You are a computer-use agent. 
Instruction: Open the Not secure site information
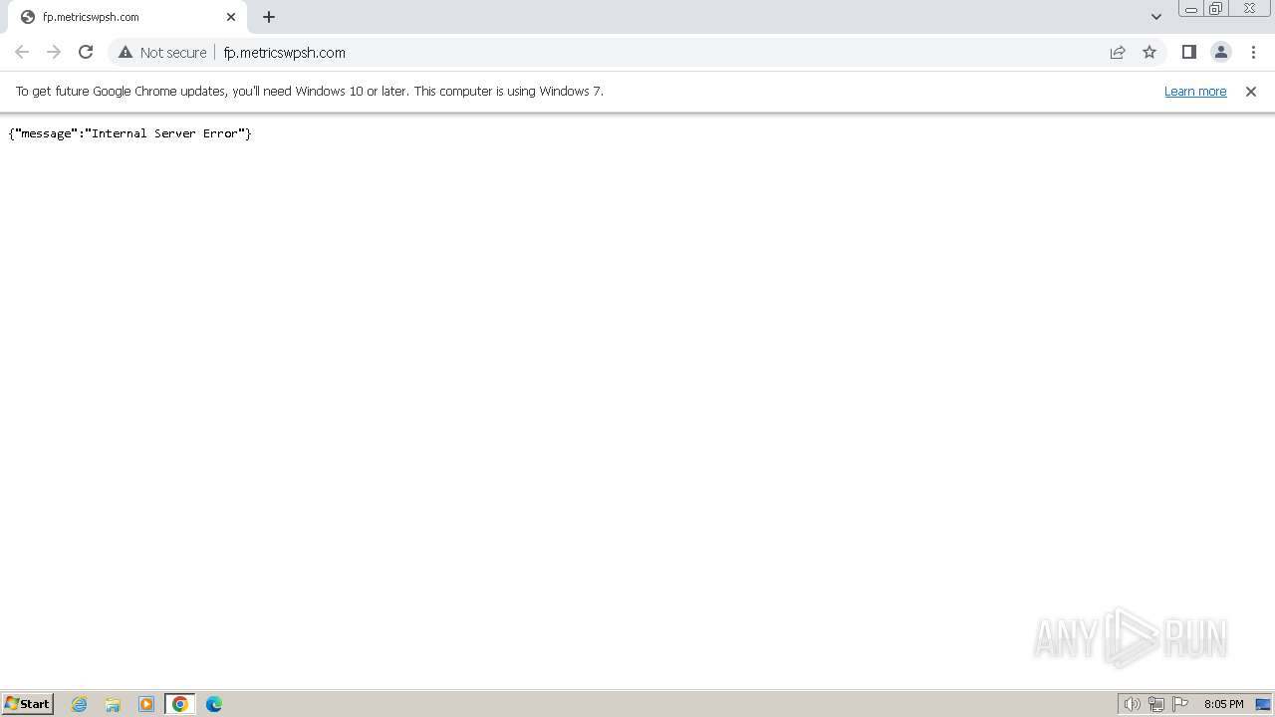162,52
